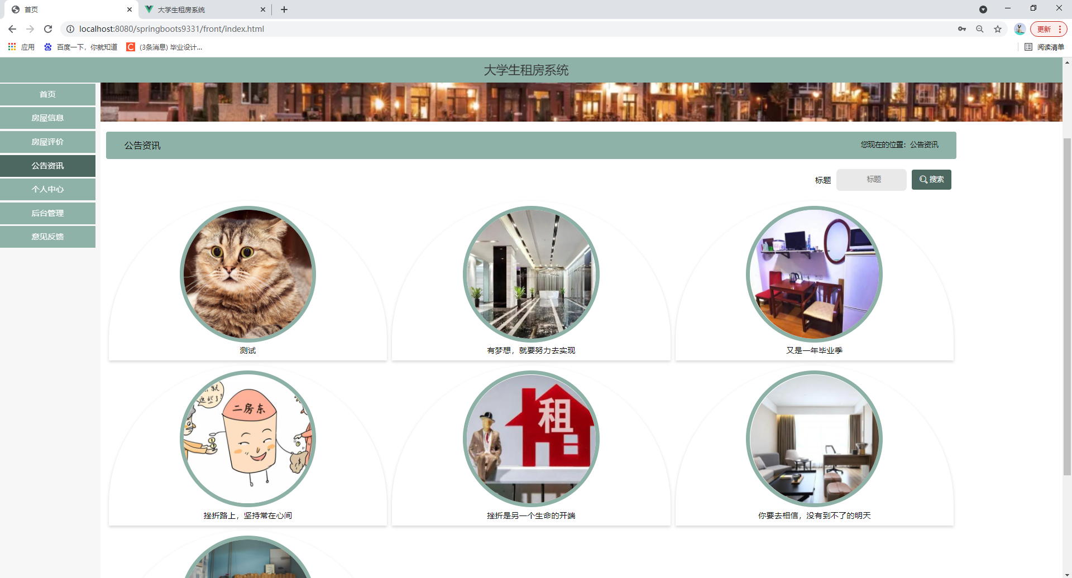Open 个人中心 in the sidebar
The image size is (1072, 578).
coord(47,189)
